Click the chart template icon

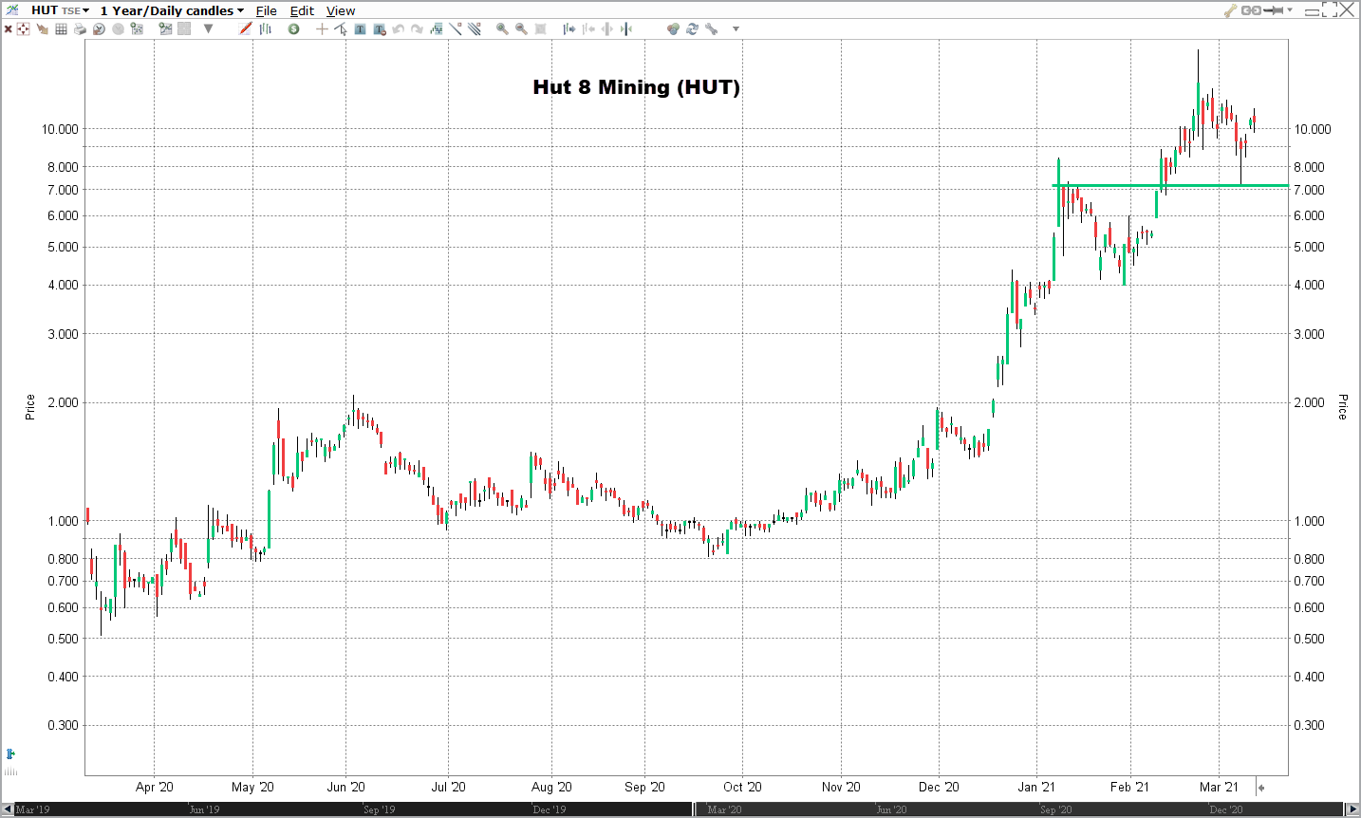click(165, 29)
